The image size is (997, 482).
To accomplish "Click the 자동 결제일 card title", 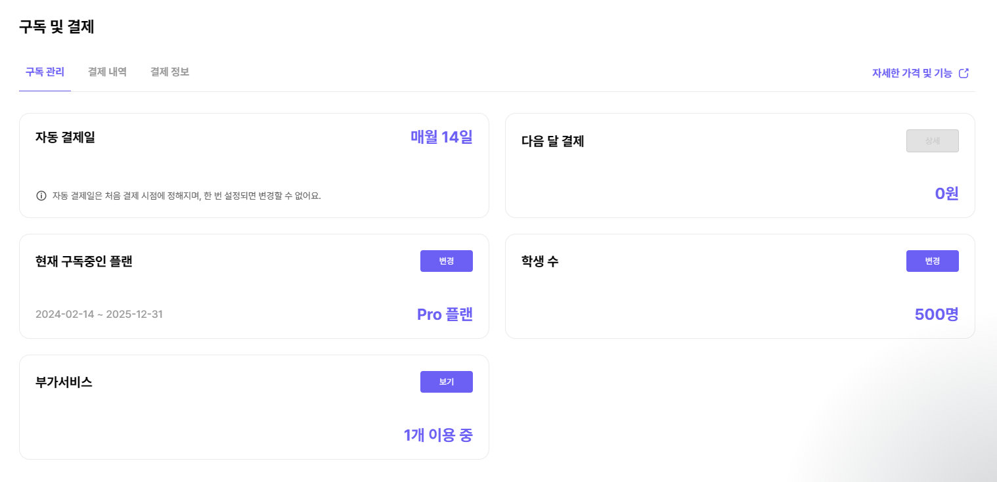I will pos(65,138).
